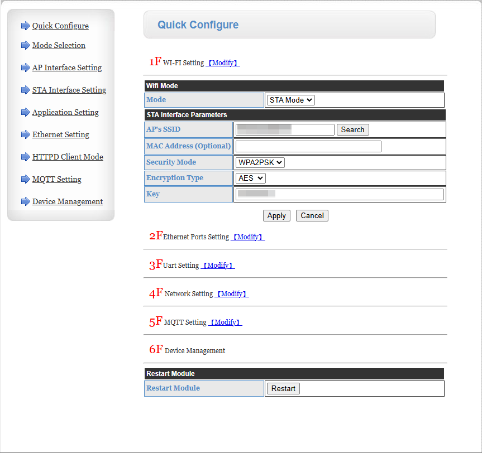Click the Apply button
The image size is (482, 453).
click(276, 215)
